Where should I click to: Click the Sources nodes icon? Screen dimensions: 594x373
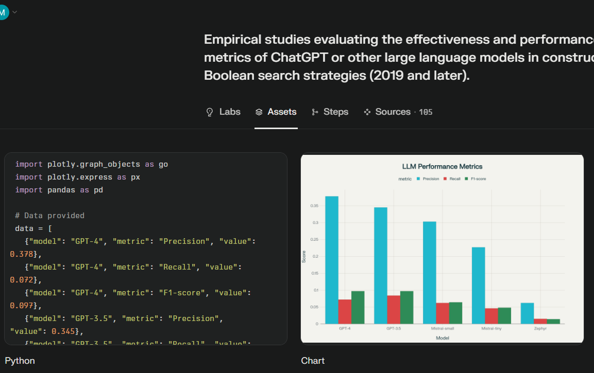pos(367,112)
